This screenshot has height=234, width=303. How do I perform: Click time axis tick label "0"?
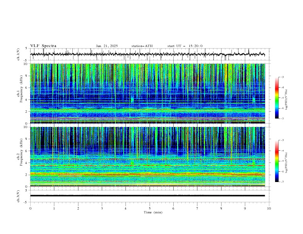[x=30, y=208]
